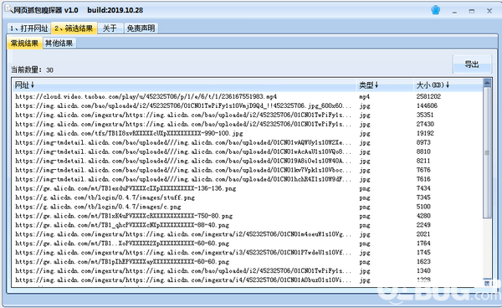Sort by the 大小(KB) column header
Image resolution: width=502 pixels, height=308 pixels.
(448, 85)
